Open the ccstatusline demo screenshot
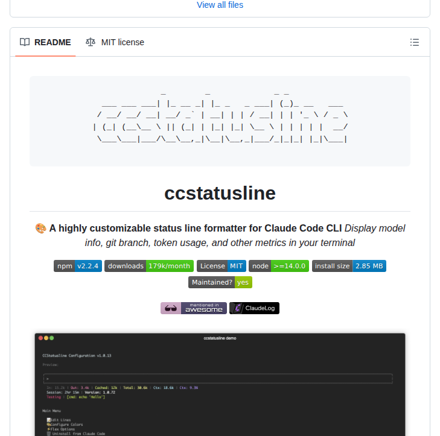 (x=220, y=384)
